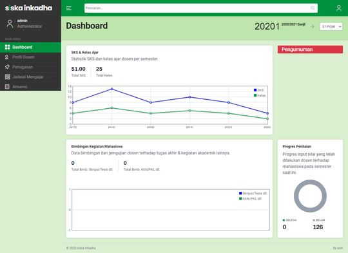The width and height of the screenshot is (348, 253).
Task: Click SKS data point at 20181
Action: [x=111, y=89]
